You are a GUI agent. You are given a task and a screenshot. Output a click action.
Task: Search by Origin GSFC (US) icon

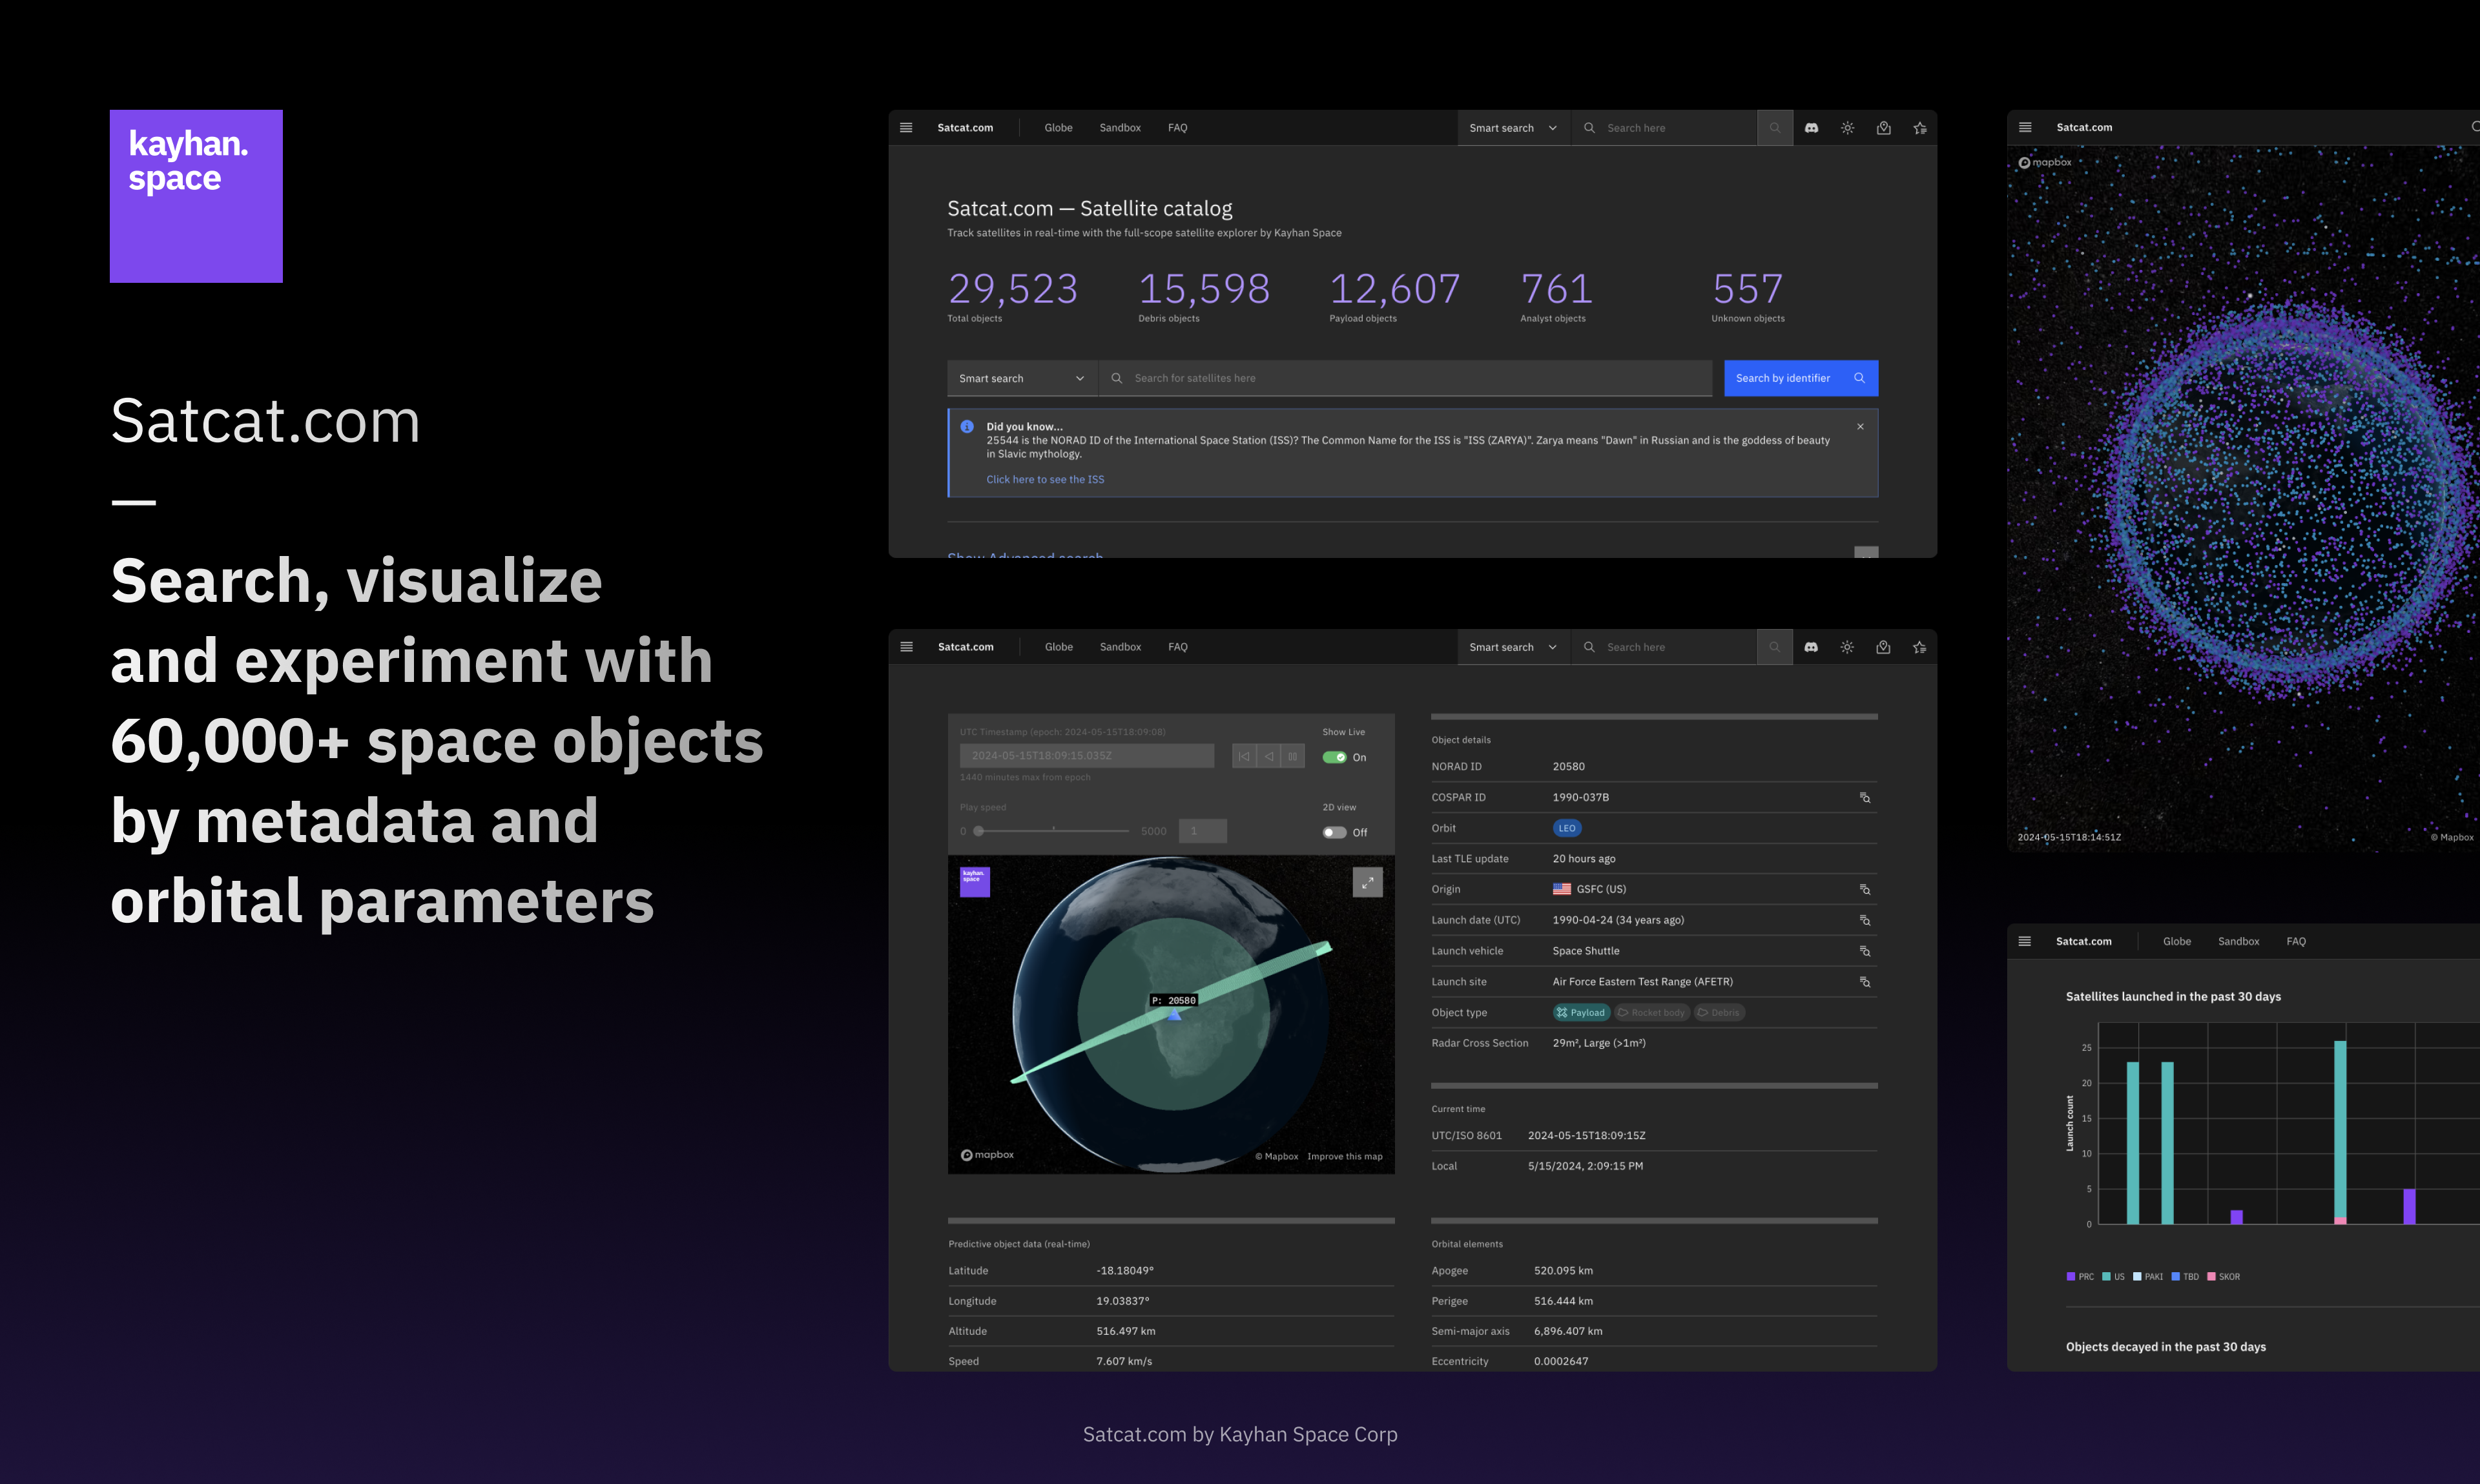point(1865,889)
